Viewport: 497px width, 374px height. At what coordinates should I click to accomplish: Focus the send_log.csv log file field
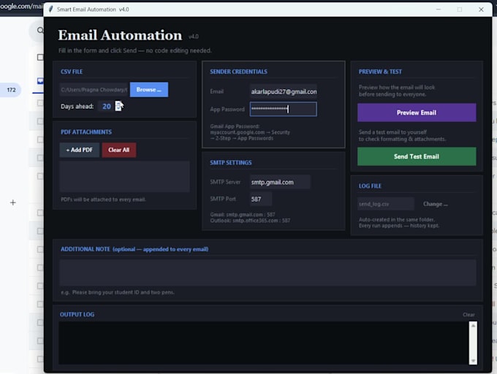tap(386, 204)
